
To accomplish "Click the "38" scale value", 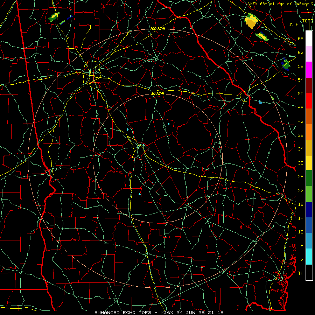I will tap(301, 135).
